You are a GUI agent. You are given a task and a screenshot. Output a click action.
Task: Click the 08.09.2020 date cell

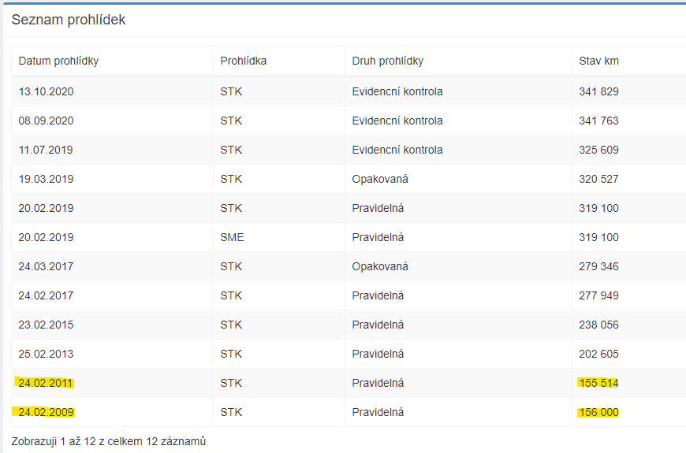coord(46,121)
